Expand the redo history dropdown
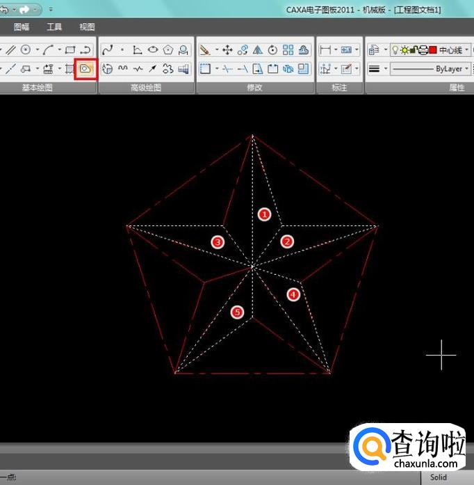This screenshot has width=474, height=485. click(35, 10)
